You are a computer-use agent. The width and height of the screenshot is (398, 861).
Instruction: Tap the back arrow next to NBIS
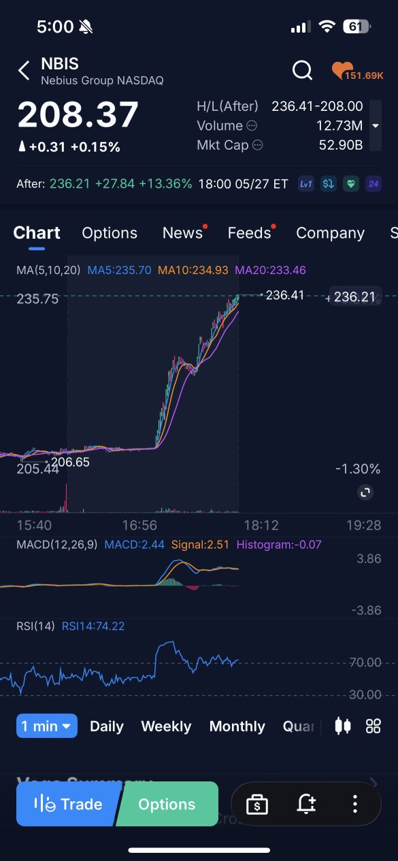pyautogui.click(x=24, y=71)
